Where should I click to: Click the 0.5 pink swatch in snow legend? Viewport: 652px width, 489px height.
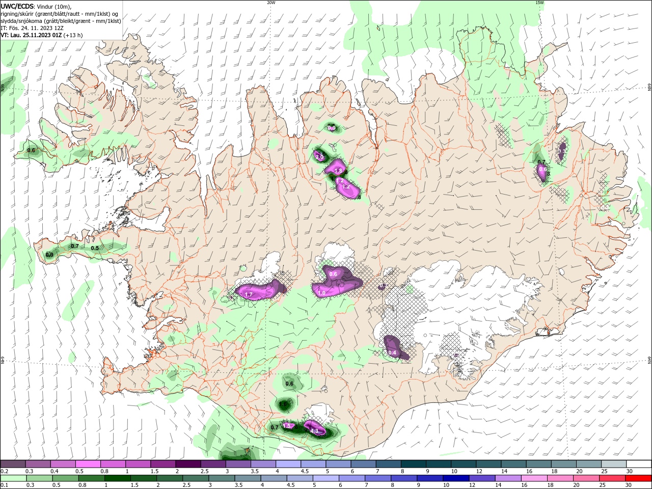(88, 464)
